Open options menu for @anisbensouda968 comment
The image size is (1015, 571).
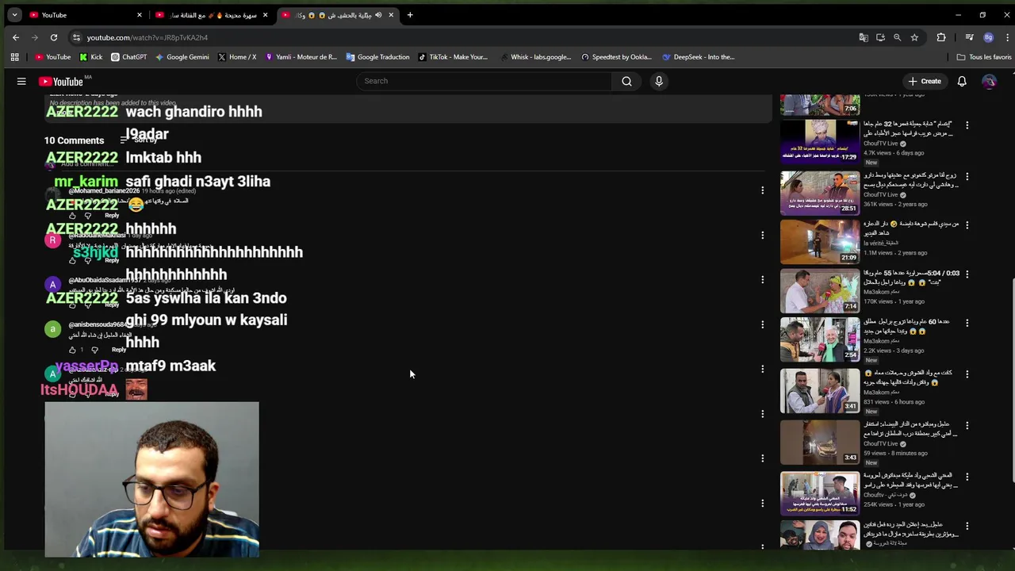762,324
